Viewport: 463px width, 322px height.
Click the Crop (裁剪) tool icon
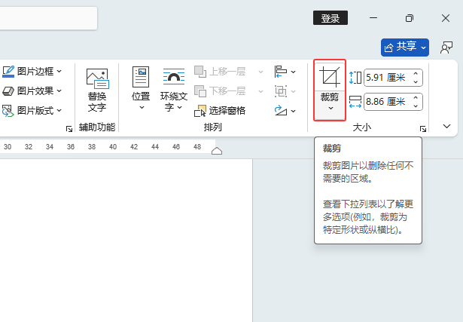click(330, 77)
